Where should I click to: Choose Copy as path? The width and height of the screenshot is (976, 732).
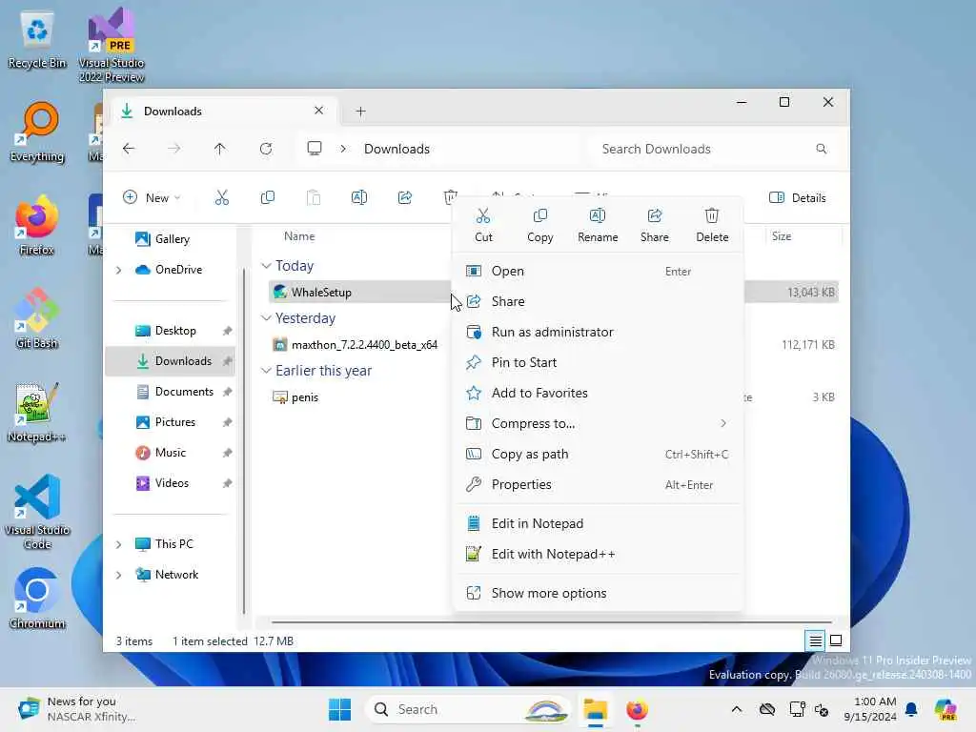pyautogui.click(x=598, y=454)
